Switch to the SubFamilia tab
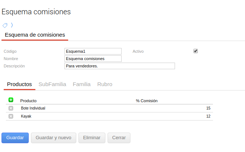 pos(52,84)
